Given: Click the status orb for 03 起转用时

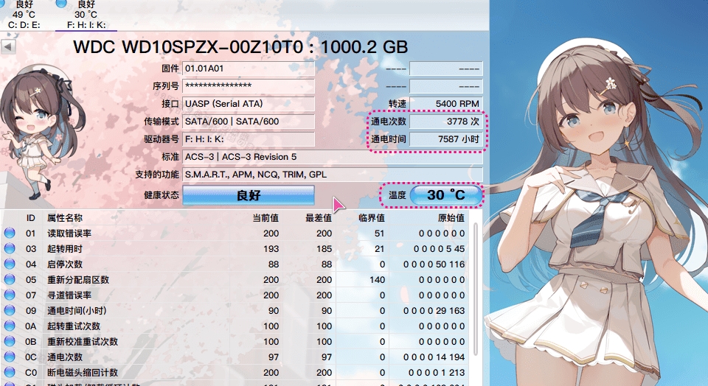Looking at the screenshot, I should click(10, 248).
